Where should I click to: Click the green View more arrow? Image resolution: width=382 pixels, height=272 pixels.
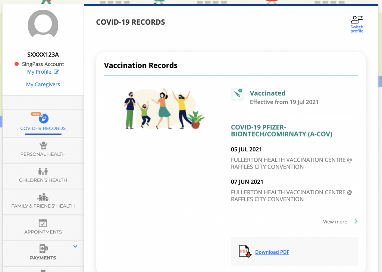coord(356,222)
